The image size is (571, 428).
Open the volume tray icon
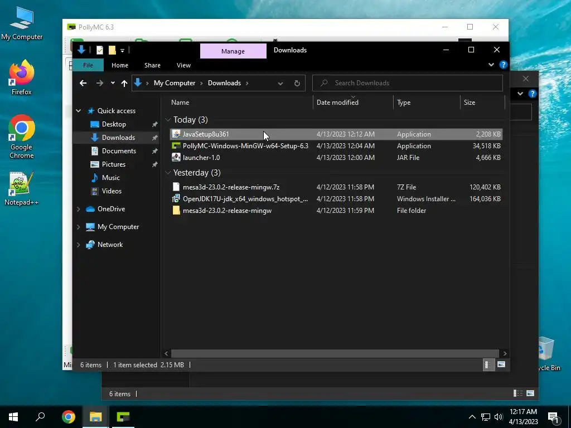coord(498,417)
